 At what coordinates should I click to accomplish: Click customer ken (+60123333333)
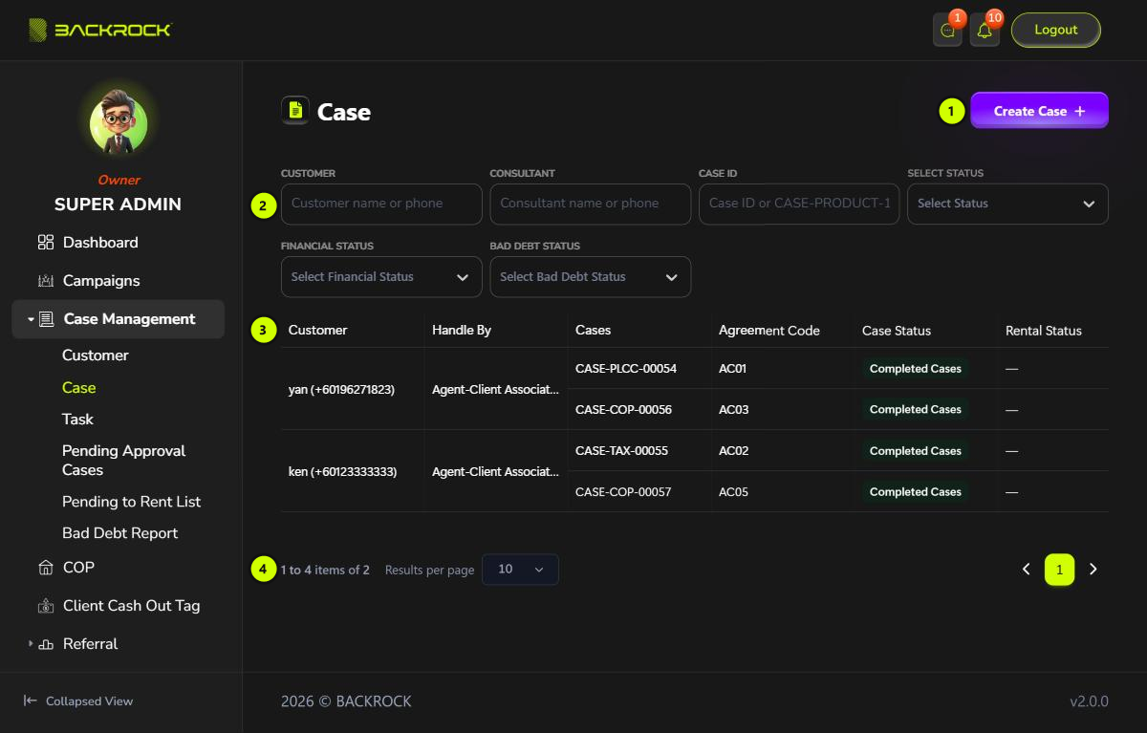coord(343,472)
